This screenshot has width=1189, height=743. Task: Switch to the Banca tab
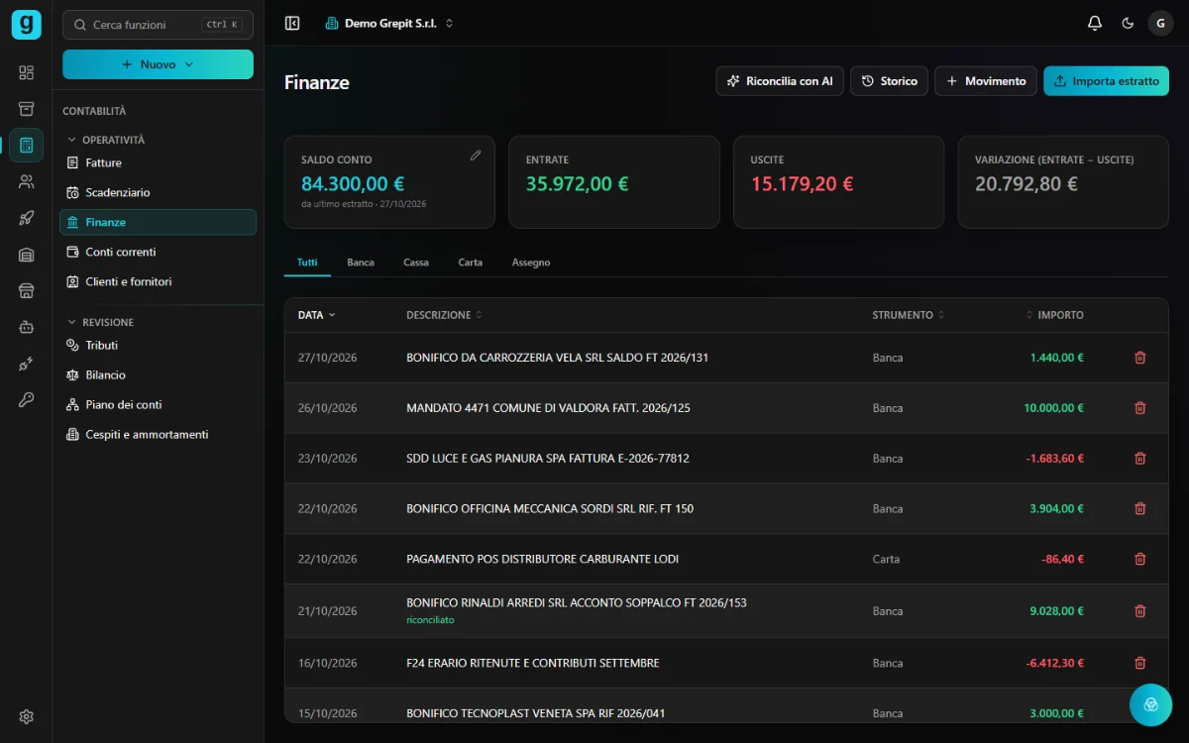click(x=361, y=263)
